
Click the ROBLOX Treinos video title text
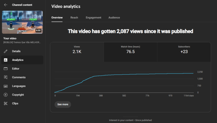[22, 43]
